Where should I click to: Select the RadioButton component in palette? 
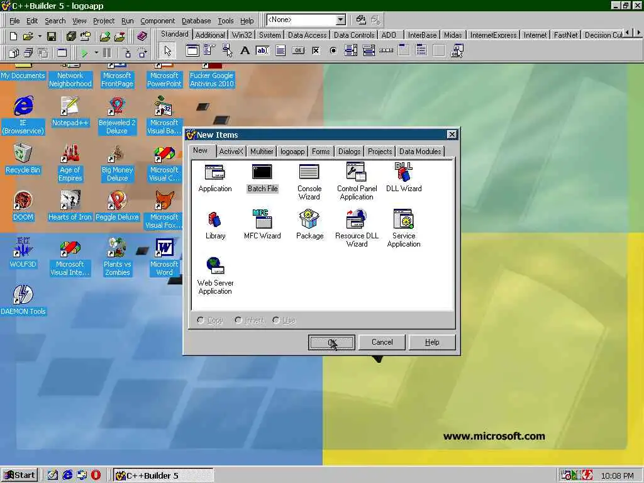(x=333, y=50)
